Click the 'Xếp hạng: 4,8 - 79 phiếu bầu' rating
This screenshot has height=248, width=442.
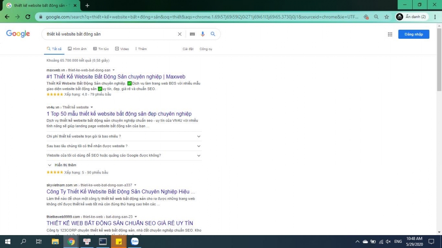[88, 94]
